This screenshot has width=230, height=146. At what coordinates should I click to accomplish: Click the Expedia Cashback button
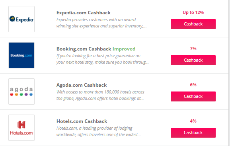(193, 24)
